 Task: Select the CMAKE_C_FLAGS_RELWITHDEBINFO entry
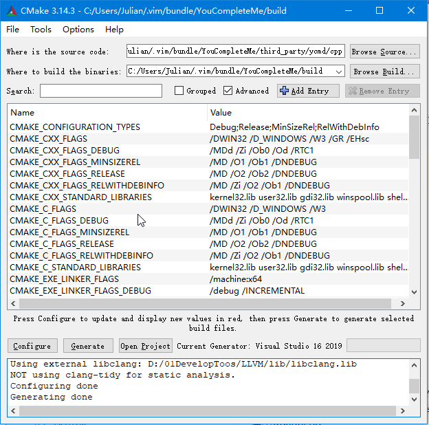[82, 256]
